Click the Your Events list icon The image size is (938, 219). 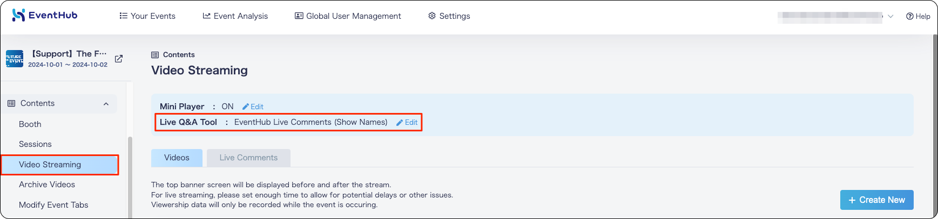coord(123,16)
